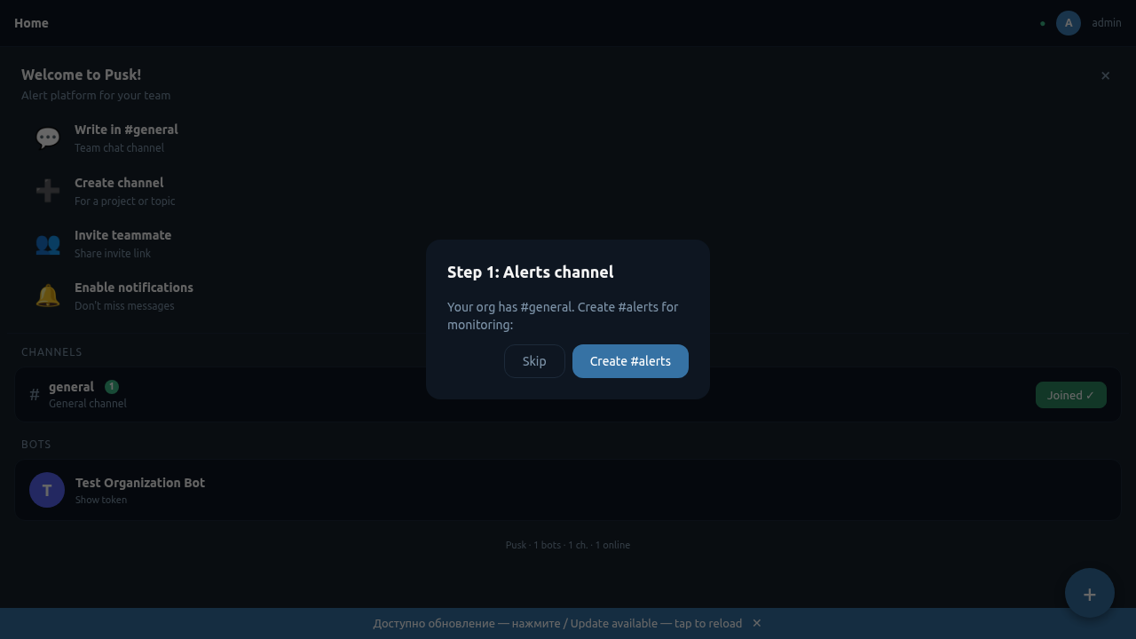Click the speech bubble icon for Write in #general
The width and height of the screenshot is (1136, 639).
pos(48,138)
